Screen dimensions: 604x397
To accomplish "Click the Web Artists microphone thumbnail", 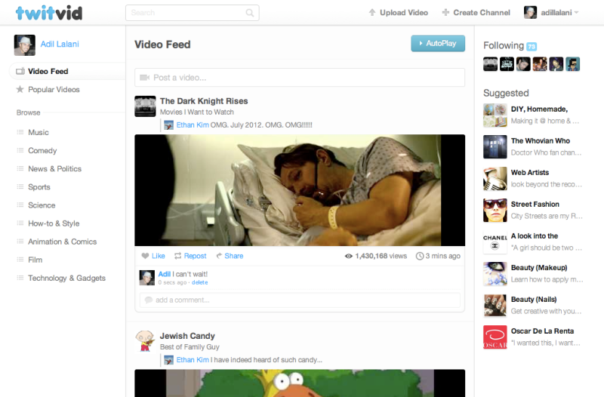I will pos(495,179).
